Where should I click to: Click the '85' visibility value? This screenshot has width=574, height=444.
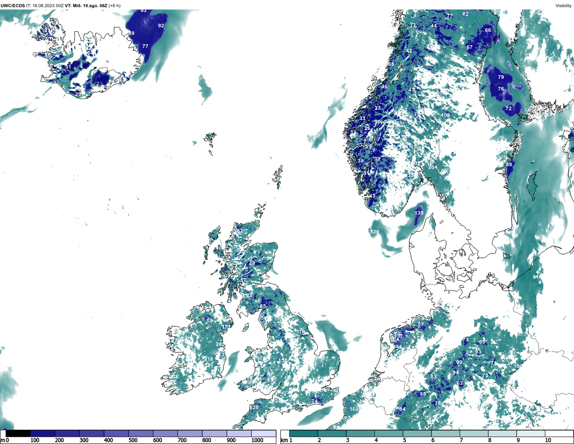click(422, 394)
